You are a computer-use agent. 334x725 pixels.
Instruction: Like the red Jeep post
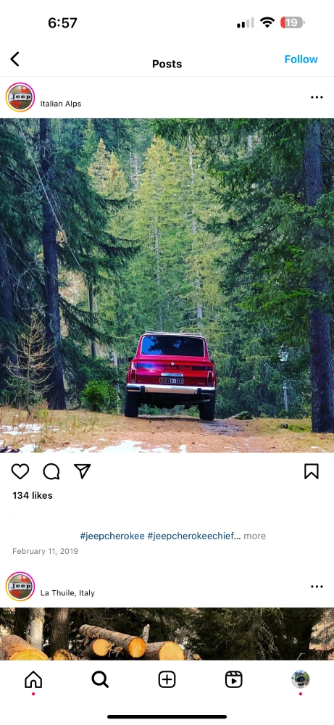20,472
